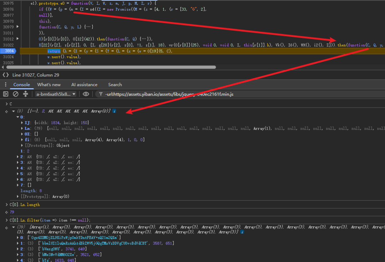The height and width of the screenshot is (262, 385).
Task: Expand array entry 4: AH
Action: (x=18, y=168)
